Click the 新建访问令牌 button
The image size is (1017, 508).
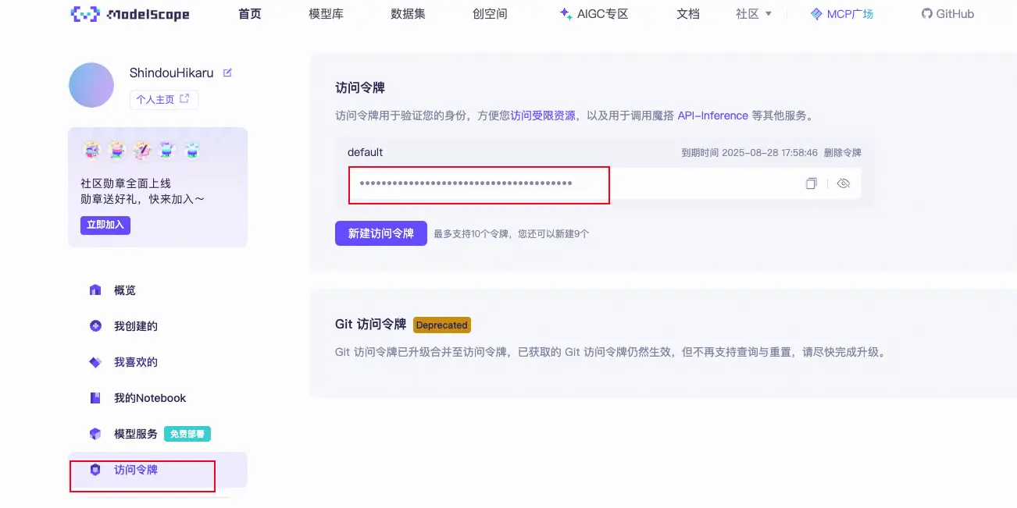[381, 233]
